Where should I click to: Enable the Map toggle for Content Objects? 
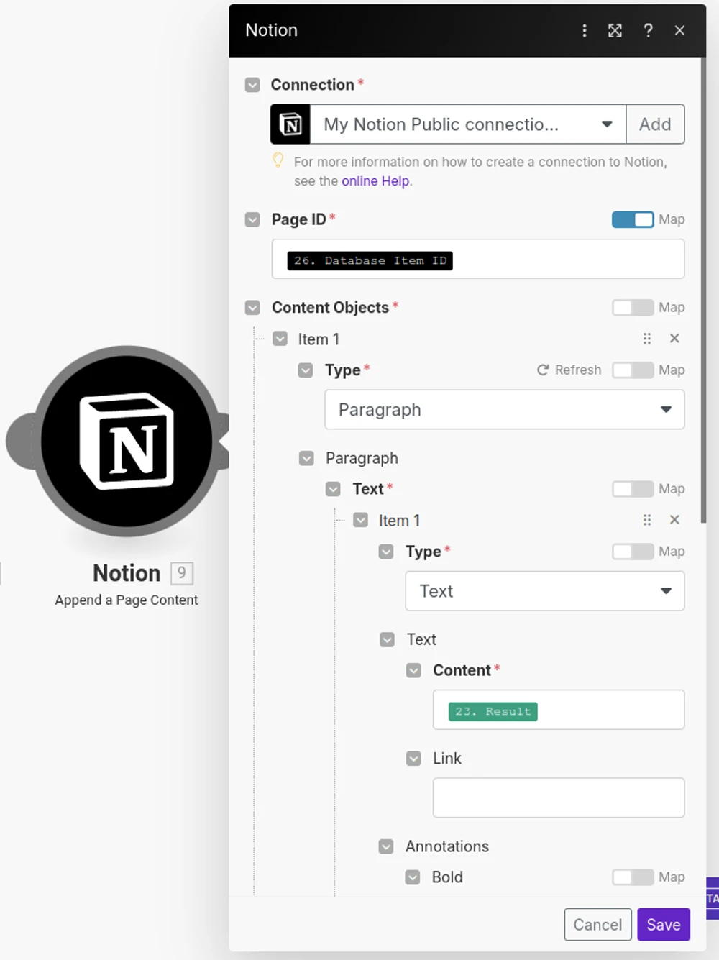(633, 308)
